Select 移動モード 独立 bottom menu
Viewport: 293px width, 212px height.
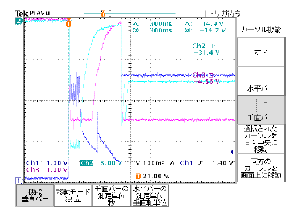[x=73, y=195]
